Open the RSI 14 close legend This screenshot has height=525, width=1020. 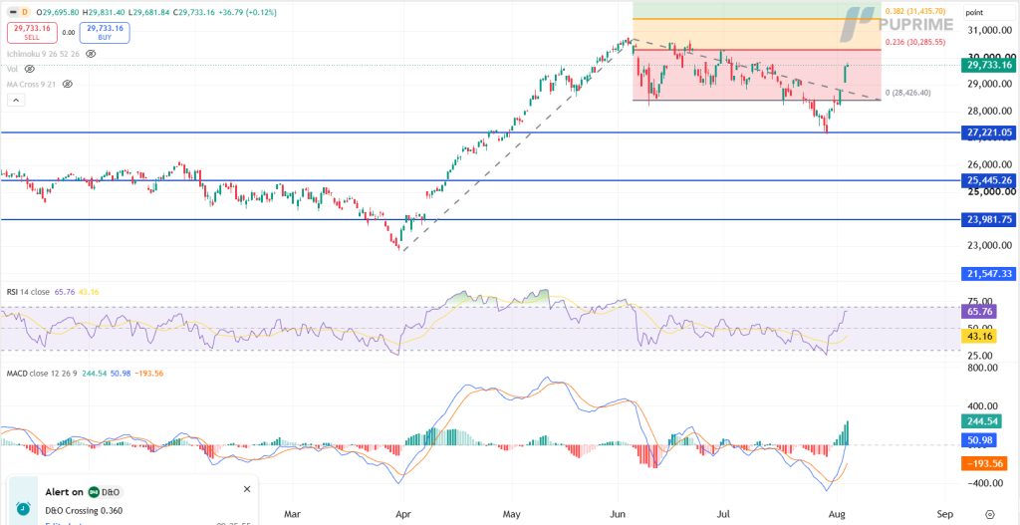[28, 293]
